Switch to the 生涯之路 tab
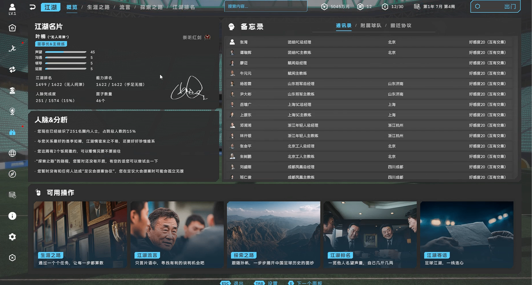532x285 pixels. [98, 7]
